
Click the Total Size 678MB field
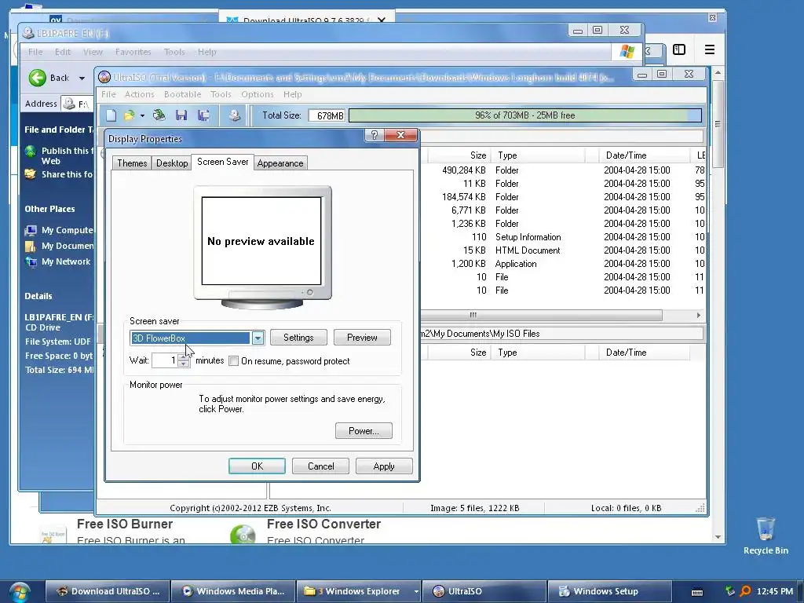[327, 115]
